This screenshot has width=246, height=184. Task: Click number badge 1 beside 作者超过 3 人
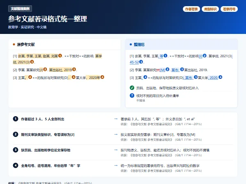(16, 119)
